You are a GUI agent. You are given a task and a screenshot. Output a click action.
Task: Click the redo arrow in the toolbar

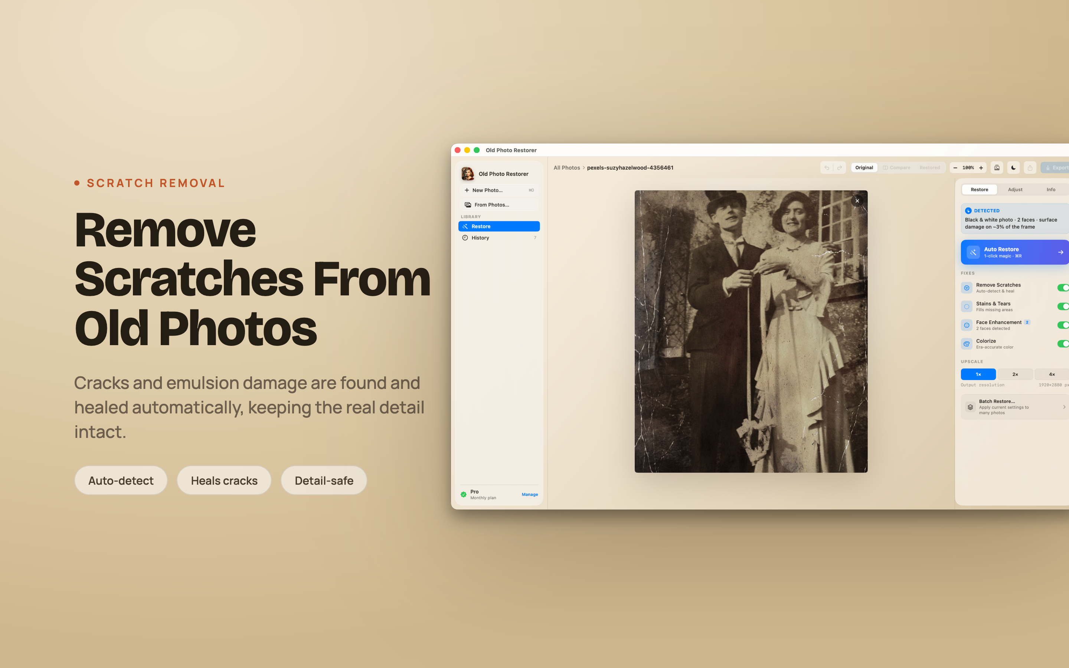[839, 168]
